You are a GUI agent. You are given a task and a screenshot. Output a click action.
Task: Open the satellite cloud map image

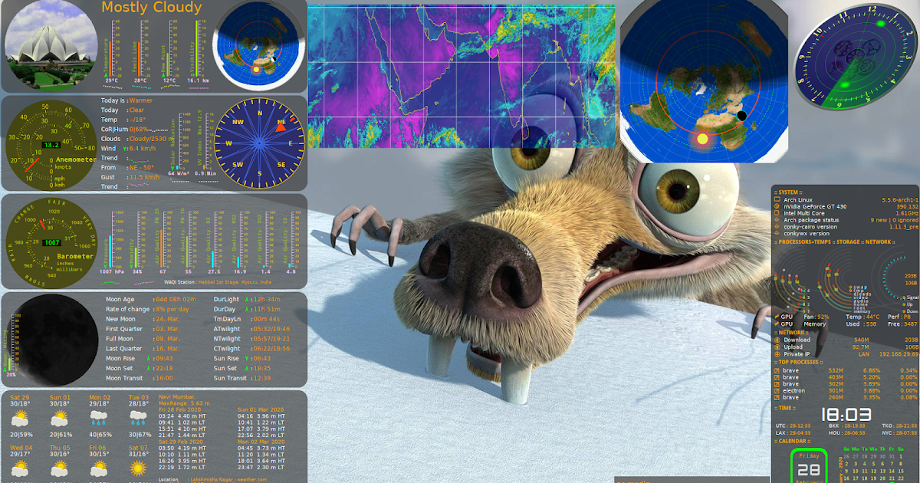pyautogui.click(x=462, y=77)
